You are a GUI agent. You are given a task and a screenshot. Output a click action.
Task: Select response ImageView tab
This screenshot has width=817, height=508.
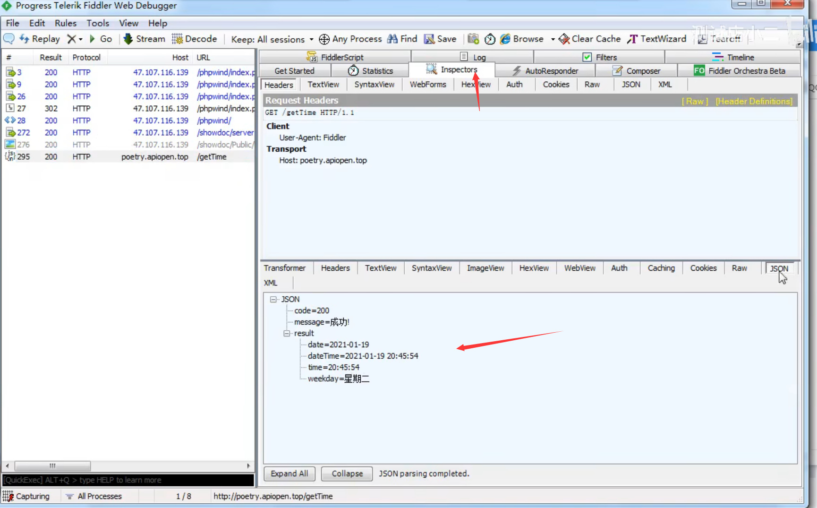coord(485,268)
